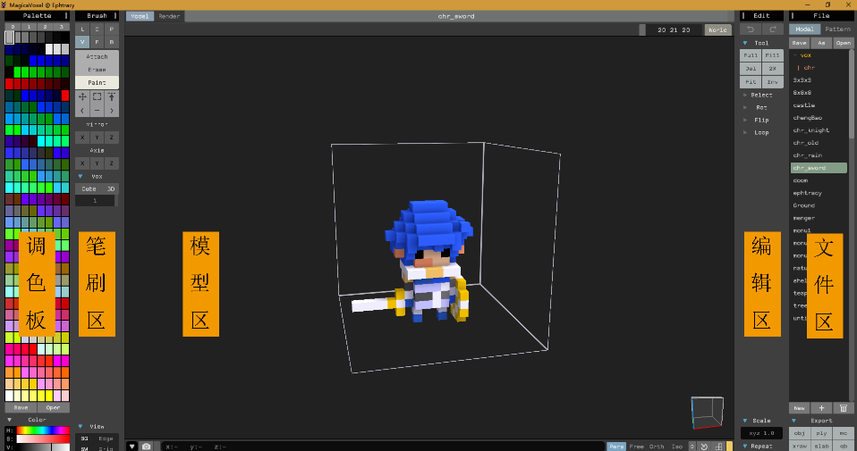Select the Attach brush action
Screen dimensions: 857x451
tap(98, 57)
